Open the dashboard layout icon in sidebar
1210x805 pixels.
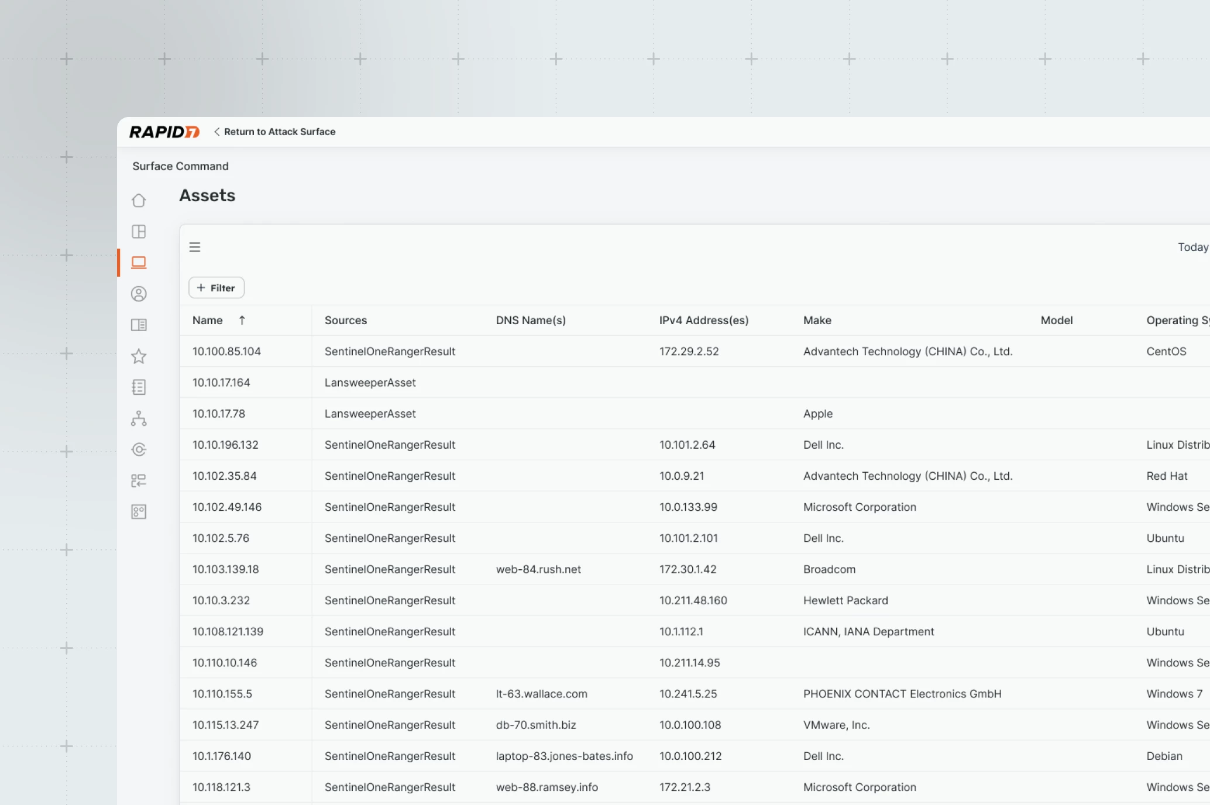139,232
